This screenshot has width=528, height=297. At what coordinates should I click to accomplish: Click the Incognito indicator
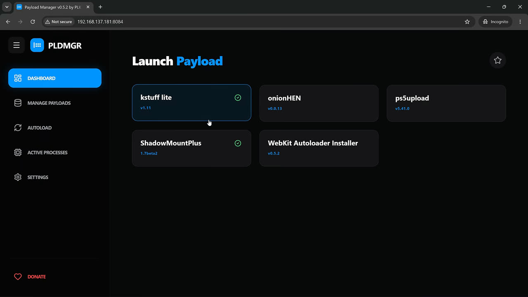click(495, 21)
